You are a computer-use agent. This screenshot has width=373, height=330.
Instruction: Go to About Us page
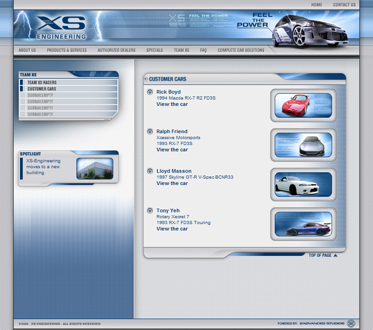27,50
